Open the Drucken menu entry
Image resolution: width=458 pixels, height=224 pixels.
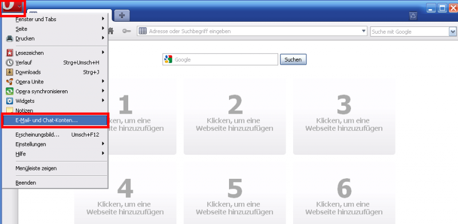(55, 38)
